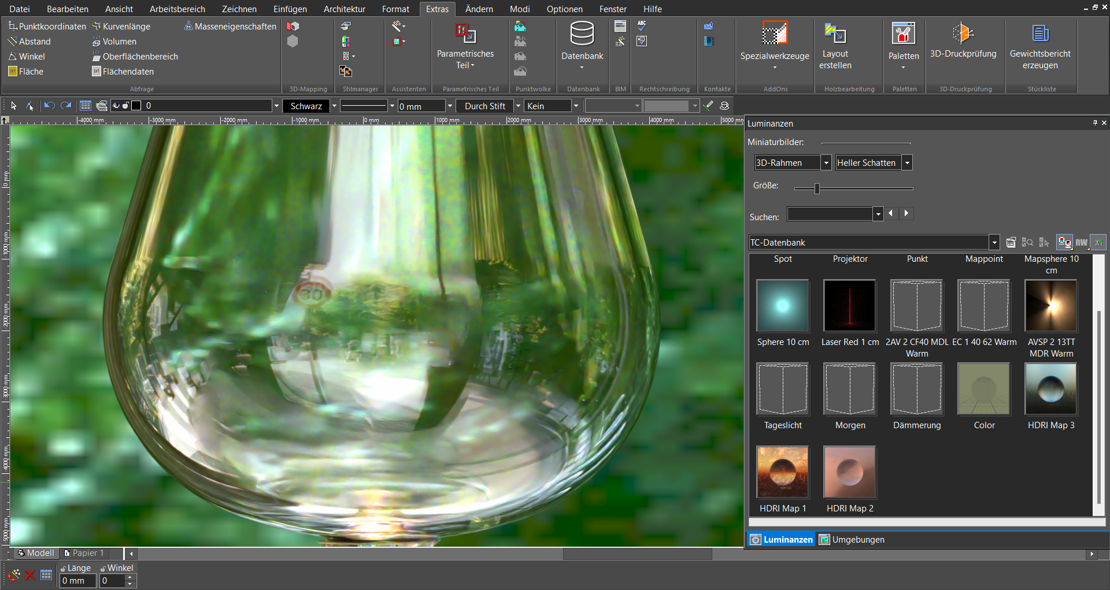Open the Datei menu
The image size is (1110, 590).
tap(20, 9)
